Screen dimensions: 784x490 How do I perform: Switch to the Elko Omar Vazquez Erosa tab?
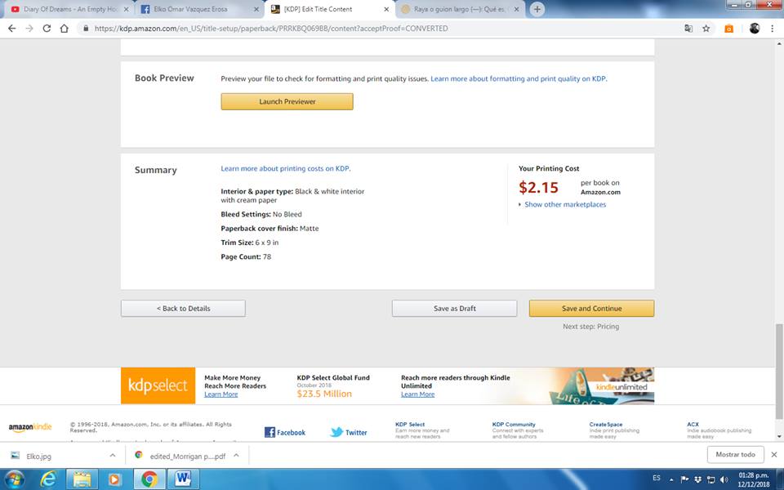200,9
